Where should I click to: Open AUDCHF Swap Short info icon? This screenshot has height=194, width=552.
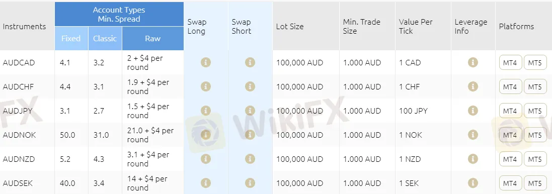250,86
